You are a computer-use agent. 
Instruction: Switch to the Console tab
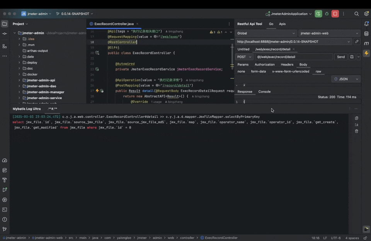[x=264, y=92]
